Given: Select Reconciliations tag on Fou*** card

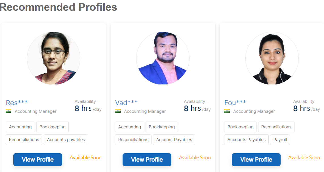Looking at the screenshot, I should tap(276, 127).
